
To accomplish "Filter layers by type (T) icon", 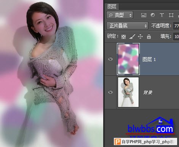I will point(162,15).
